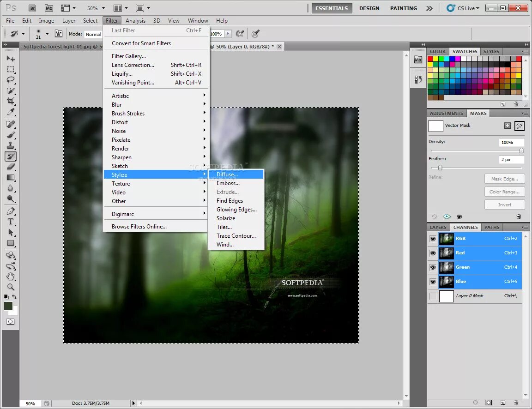Select the Eraser tool

point(11,167)
